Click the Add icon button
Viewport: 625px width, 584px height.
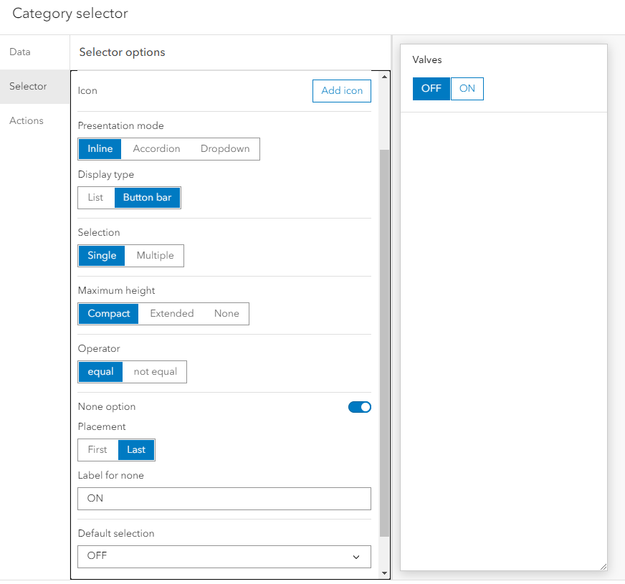click(341, 91)
